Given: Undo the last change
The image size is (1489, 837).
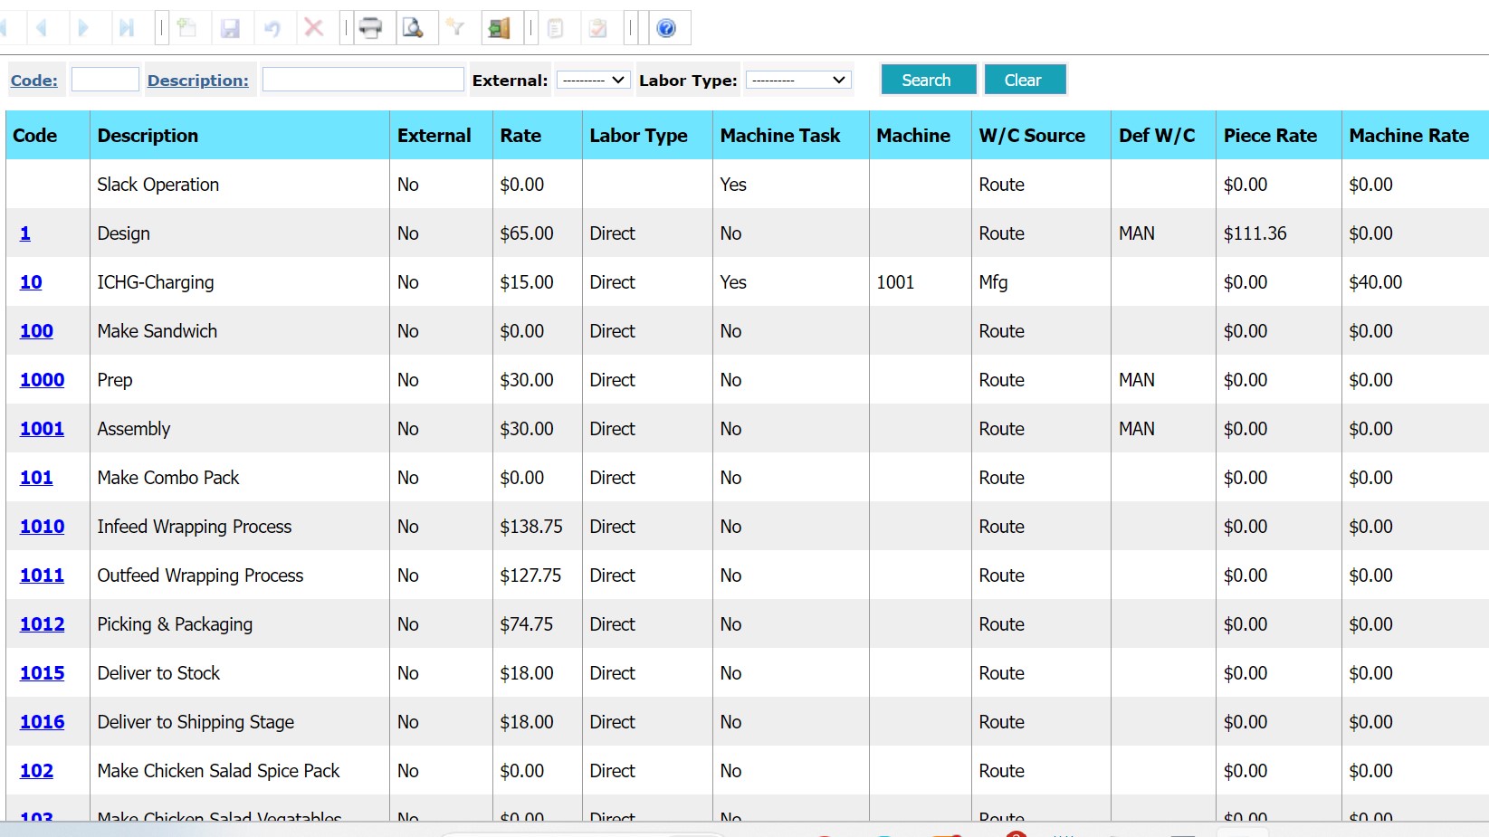Looking at the screenshot, I should click(272, 27).
